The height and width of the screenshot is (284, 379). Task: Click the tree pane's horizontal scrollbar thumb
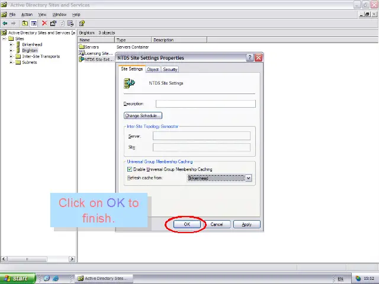tap(27, 259)
